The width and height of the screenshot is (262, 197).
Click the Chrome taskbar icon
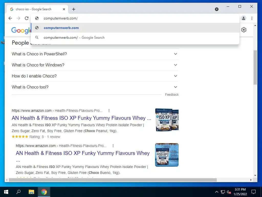tap(44, 192)
